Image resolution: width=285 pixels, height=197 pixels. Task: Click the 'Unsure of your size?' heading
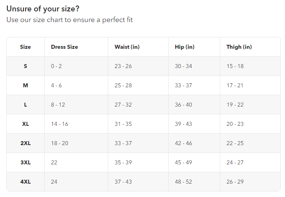coord(43,9)
